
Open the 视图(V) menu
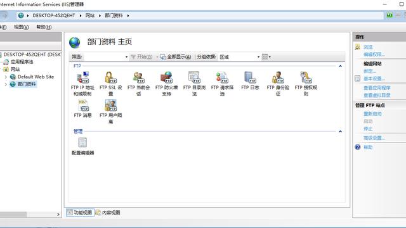click(x=21, y=27)
